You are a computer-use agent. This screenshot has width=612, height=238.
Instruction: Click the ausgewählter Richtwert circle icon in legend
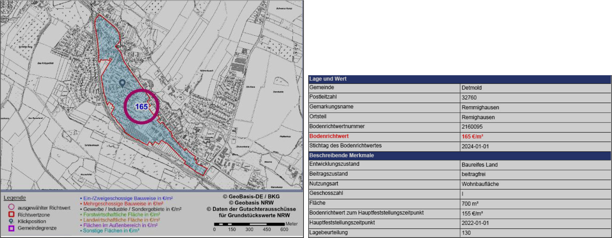coord(11,207)
